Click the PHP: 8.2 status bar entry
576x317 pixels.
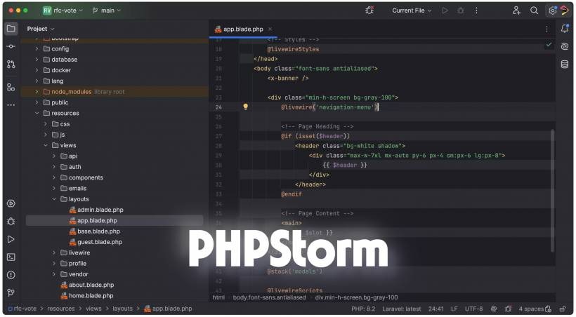click(363, 309)
